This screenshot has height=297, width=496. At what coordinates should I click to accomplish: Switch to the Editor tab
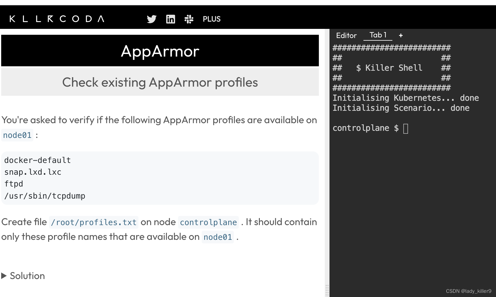tap(346, 35)
